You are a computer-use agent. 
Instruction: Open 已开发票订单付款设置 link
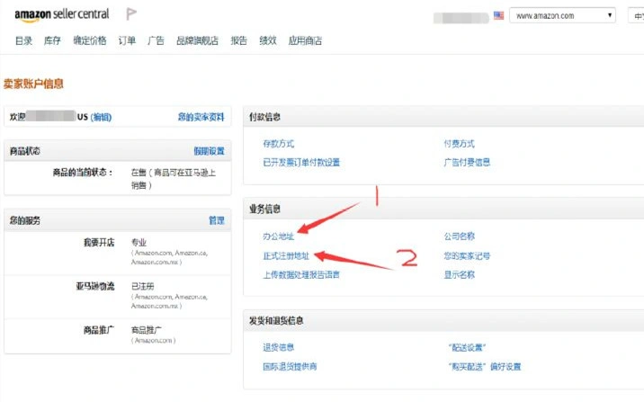point(301,162)
